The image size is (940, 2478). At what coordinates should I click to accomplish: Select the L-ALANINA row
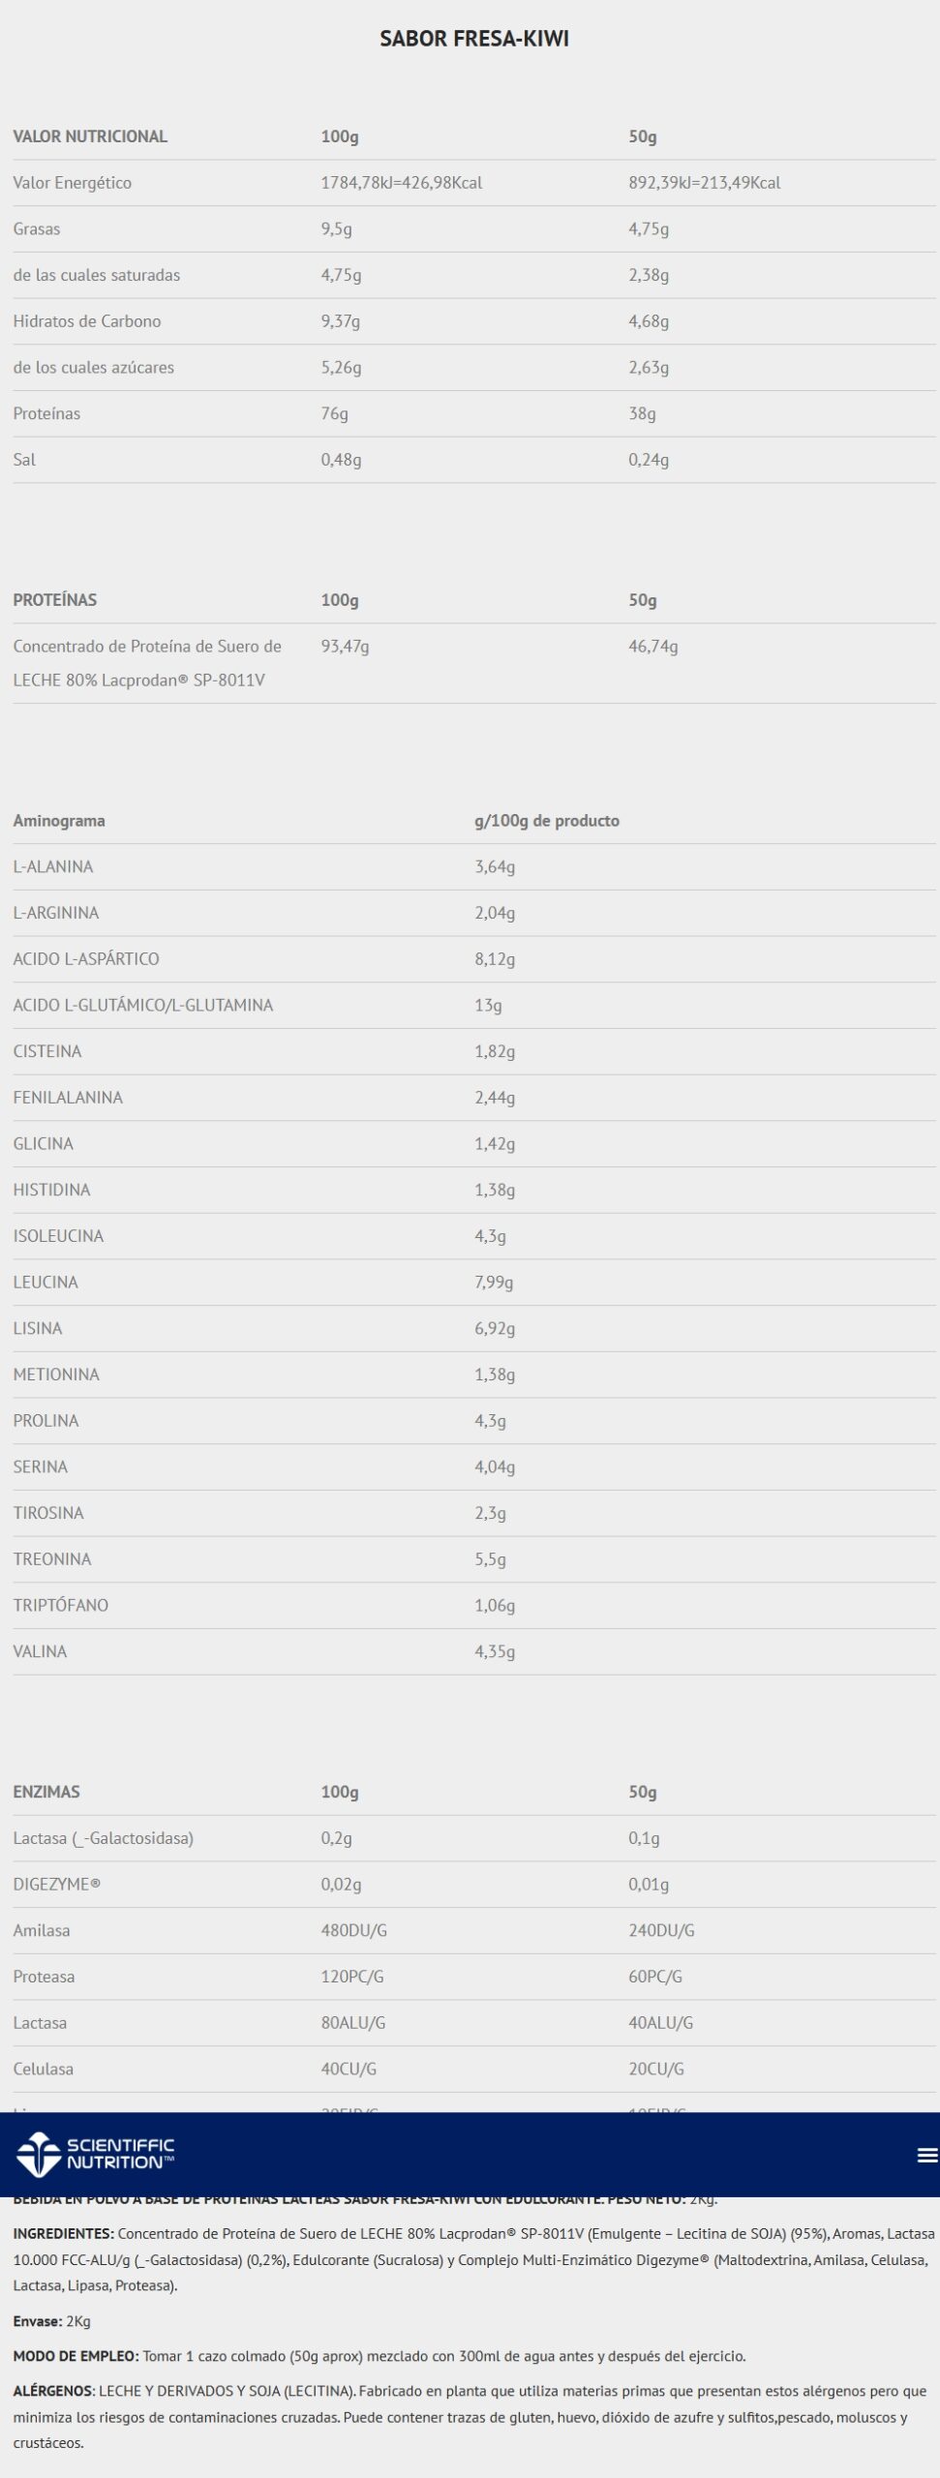tap(53, 867)
